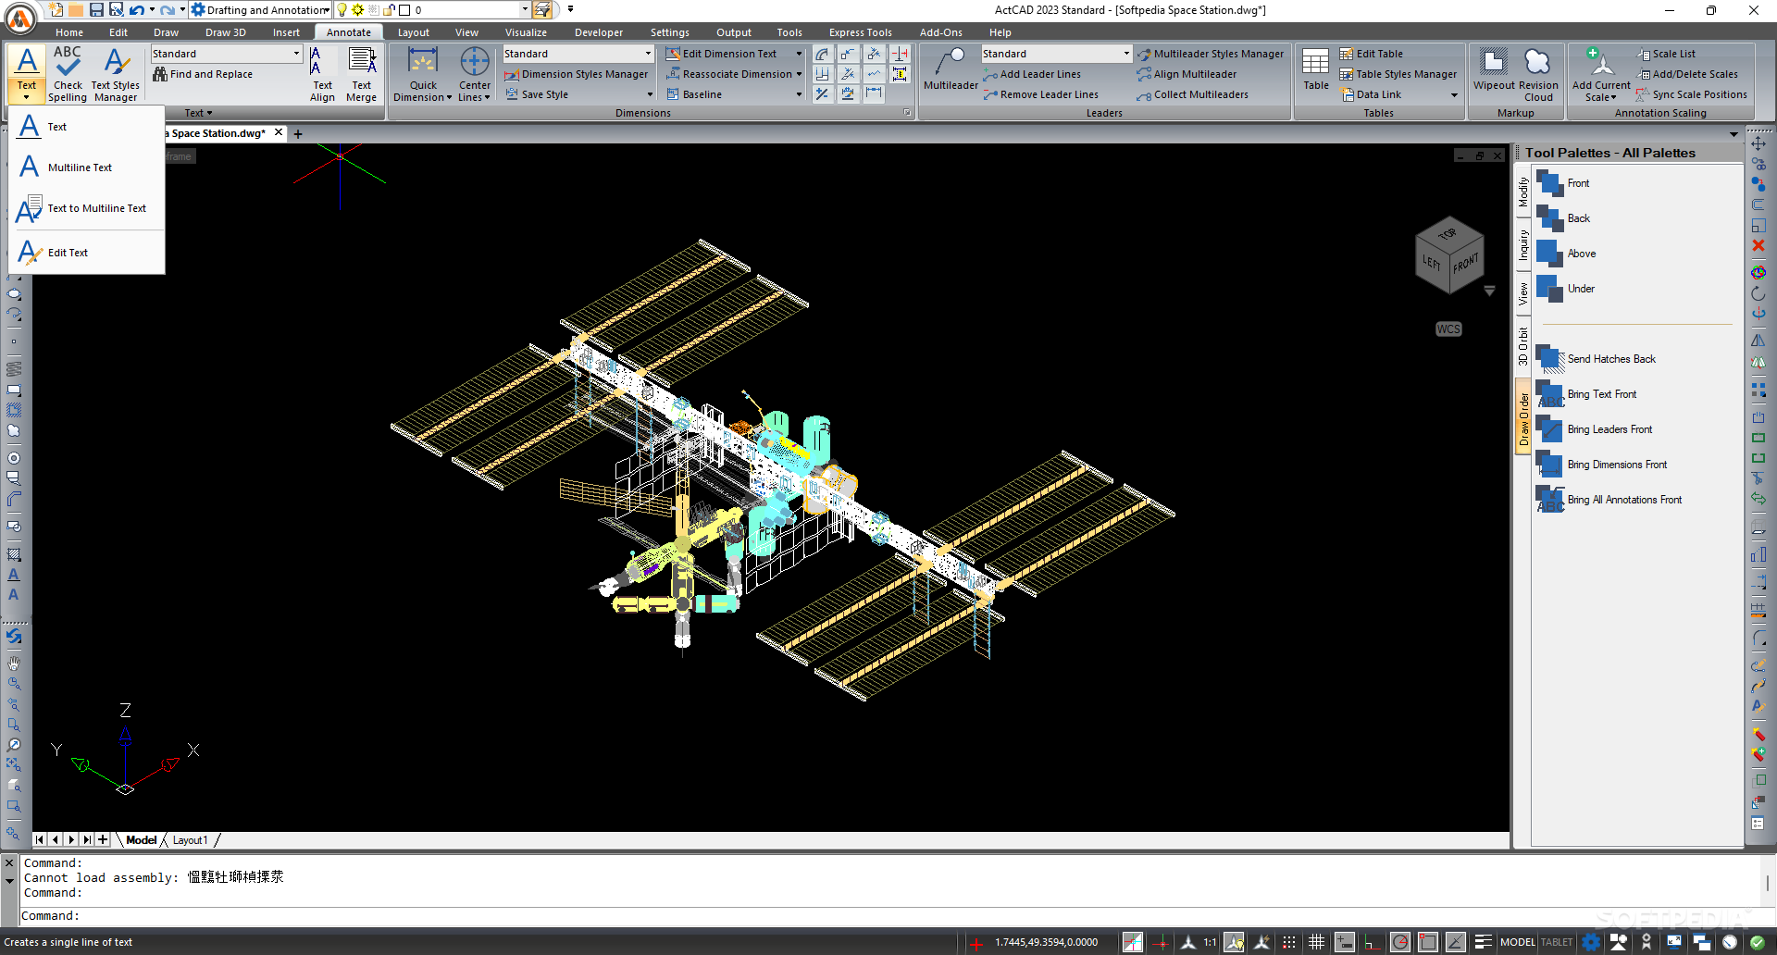
Task: Click Remove Leader Lines
Action: point(1041,94)
